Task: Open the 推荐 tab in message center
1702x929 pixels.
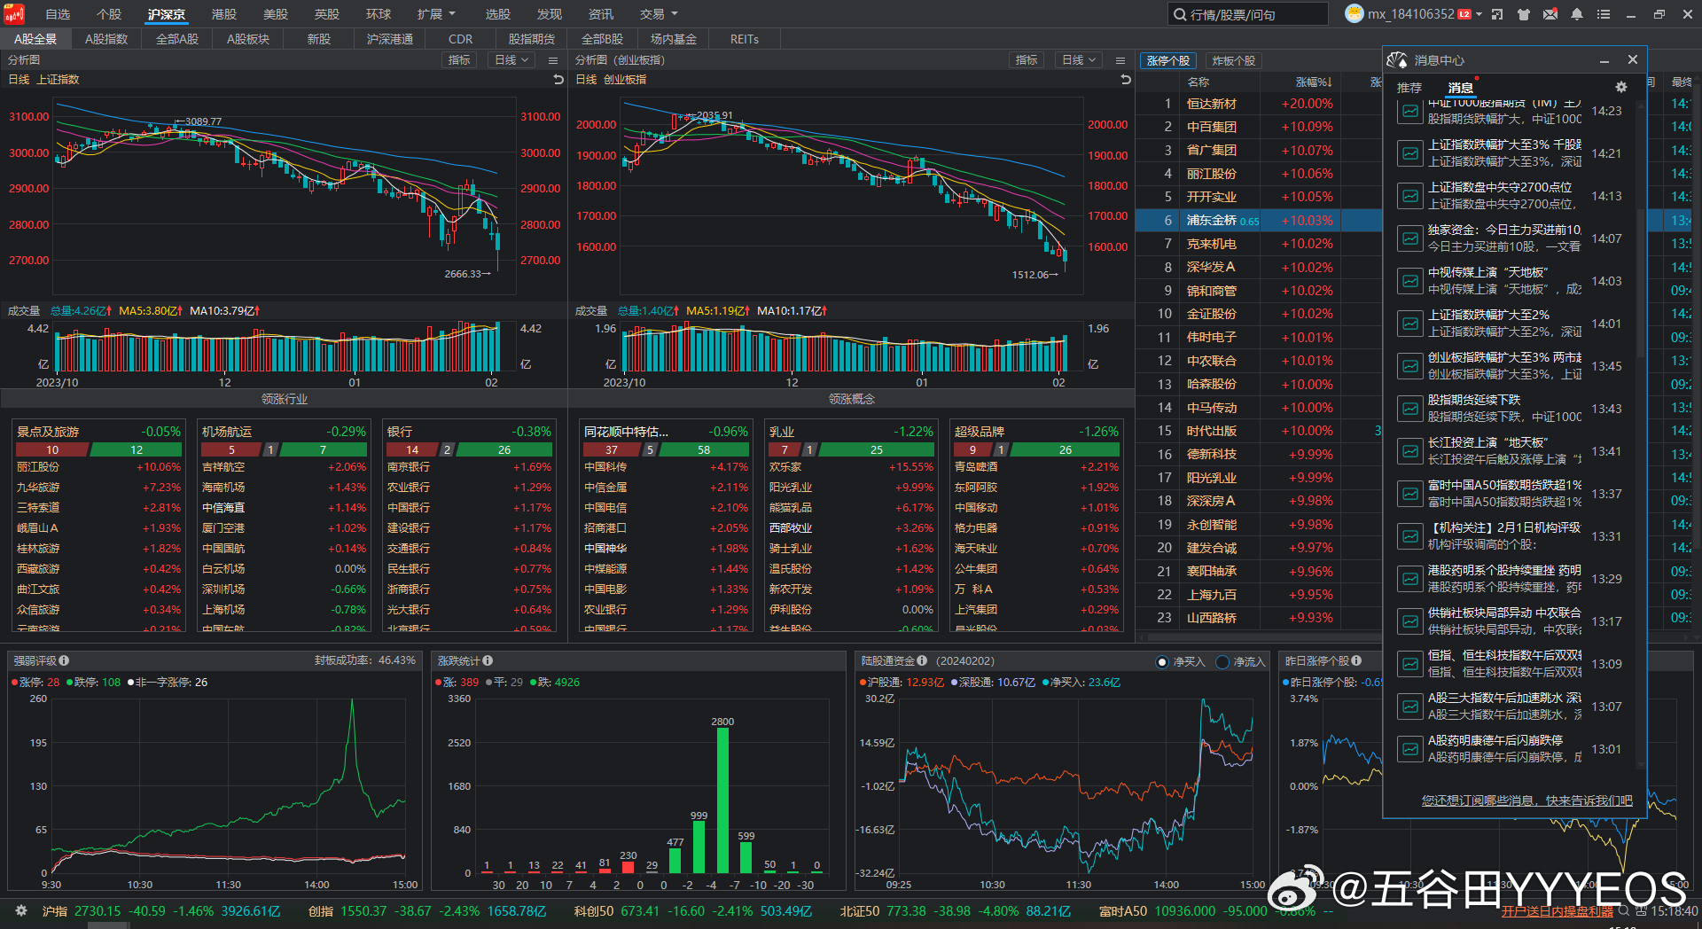Action: pyautogui.click(x=1409, y=87)
